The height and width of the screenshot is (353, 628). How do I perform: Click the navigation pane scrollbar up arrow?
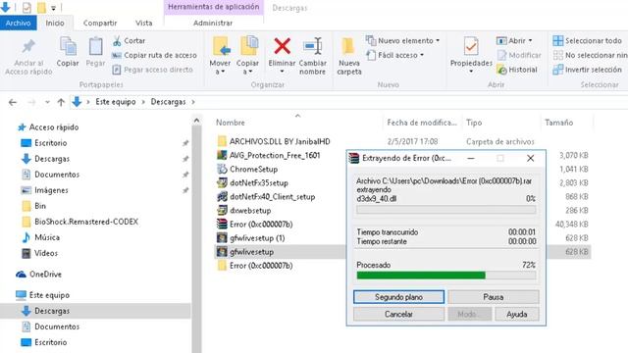(x=196, y=120)
